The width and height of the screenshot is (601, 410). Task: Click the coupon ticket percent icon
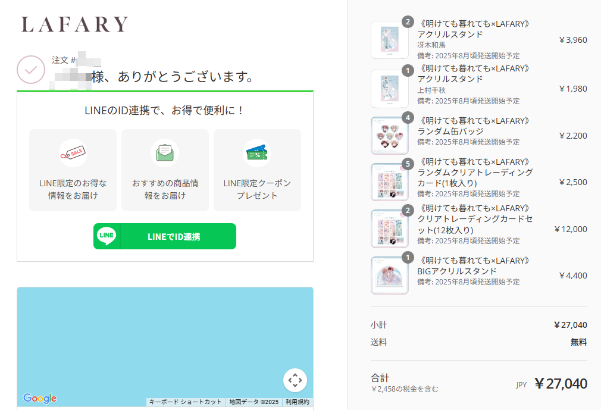click(257, 153)
